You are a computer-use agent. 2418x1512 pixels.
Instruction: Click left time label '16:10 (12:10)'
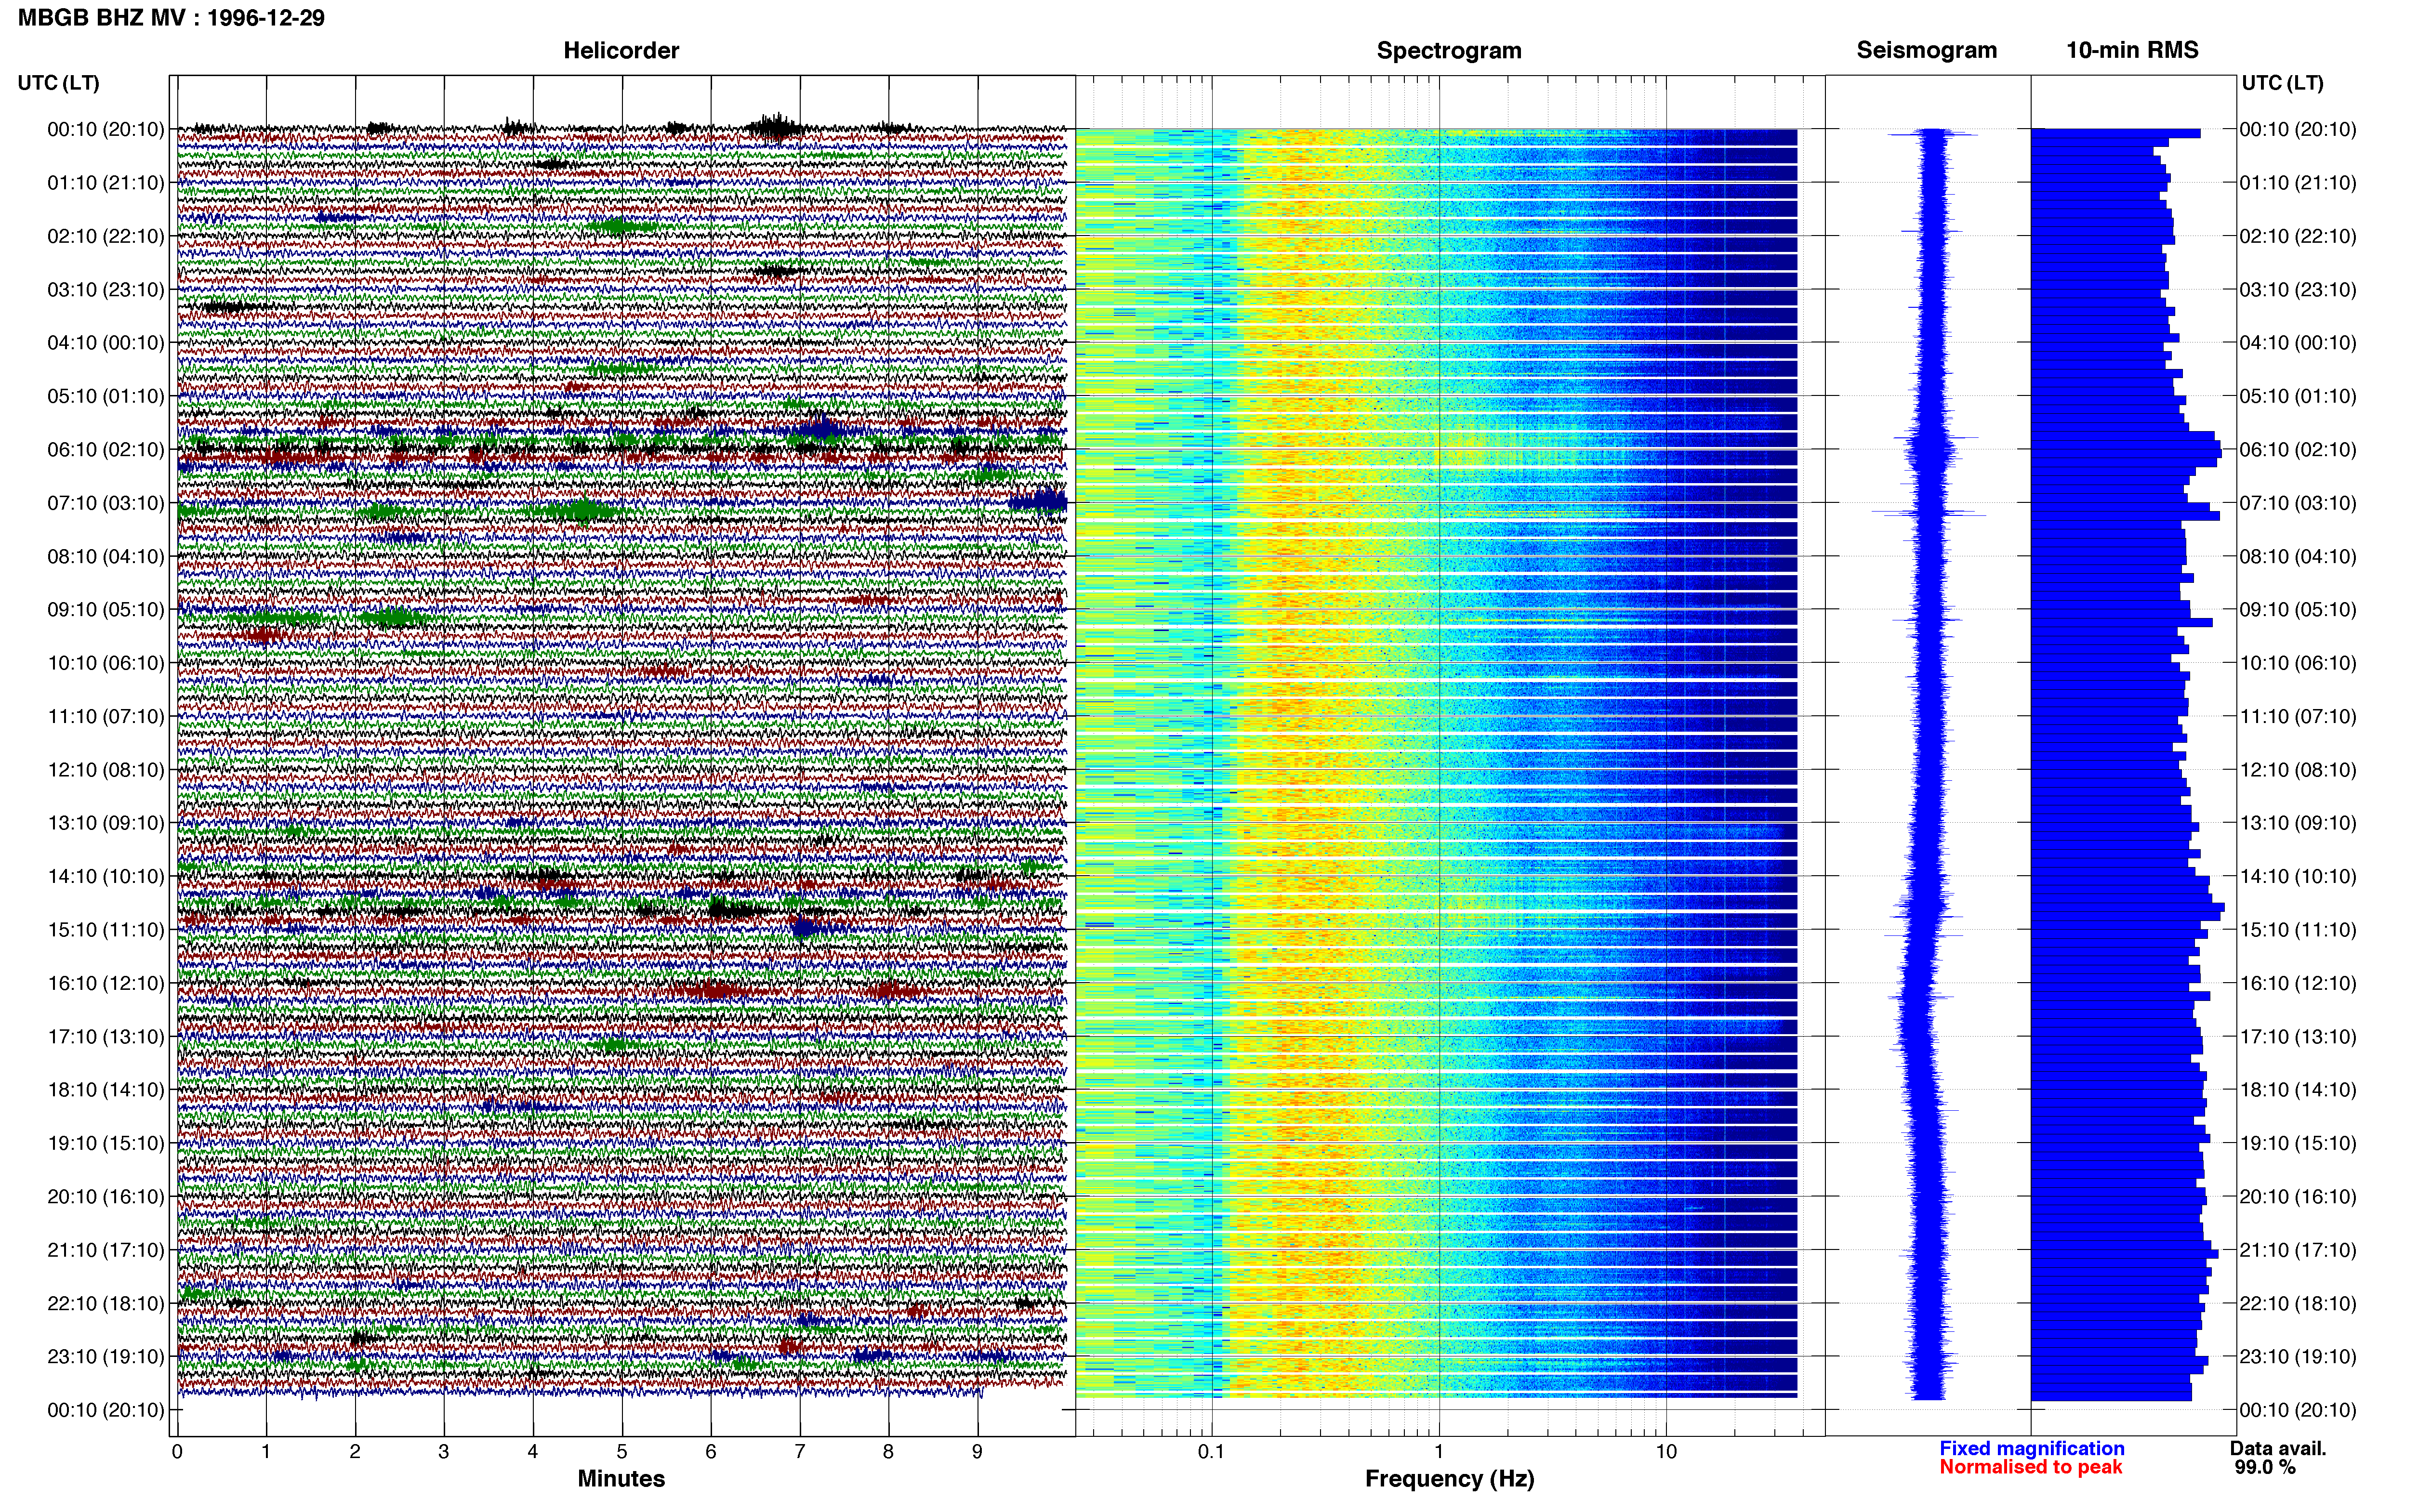pyautogui.click(x=106, y=983)
